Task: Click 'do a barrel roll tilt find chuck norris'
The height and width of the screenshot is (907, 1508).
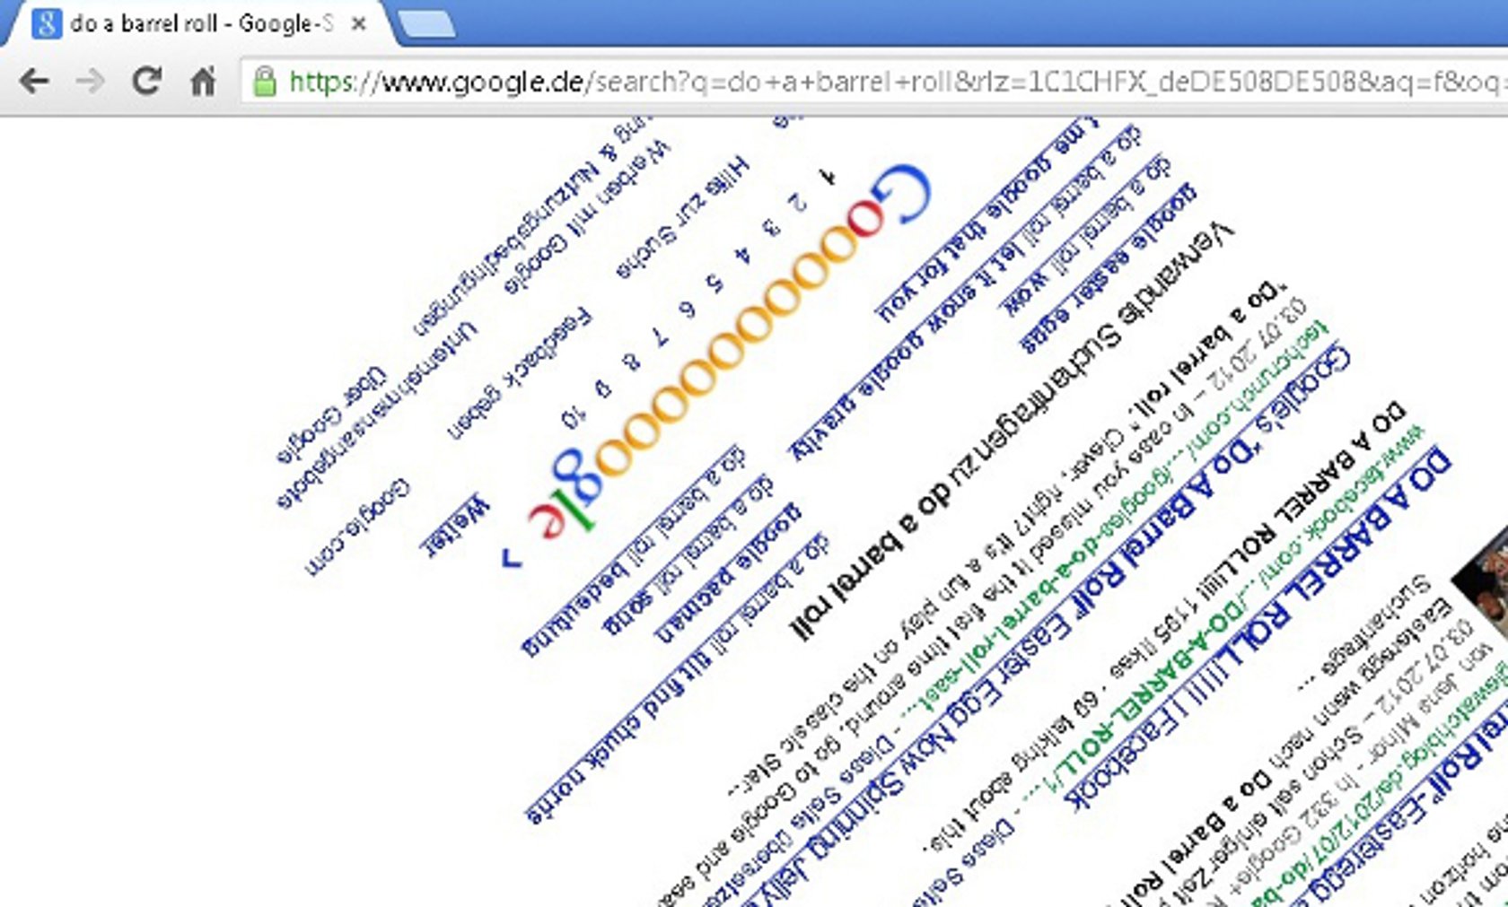Action: (x=678, y=678)
